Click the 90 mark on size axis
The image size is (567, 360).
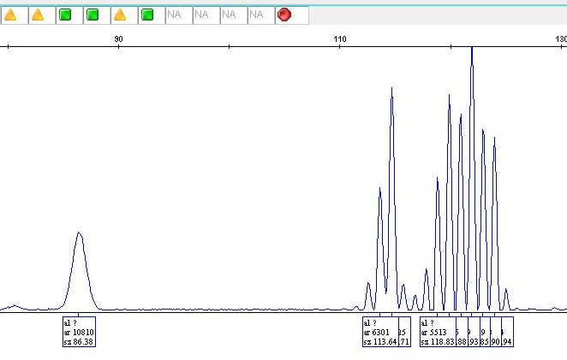point(118,38)
